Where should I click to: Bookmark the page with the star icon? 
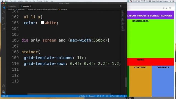(166, 8)
